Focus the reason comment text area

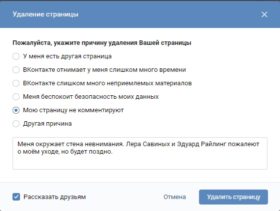pyautogui.click(x=140, y=153)
